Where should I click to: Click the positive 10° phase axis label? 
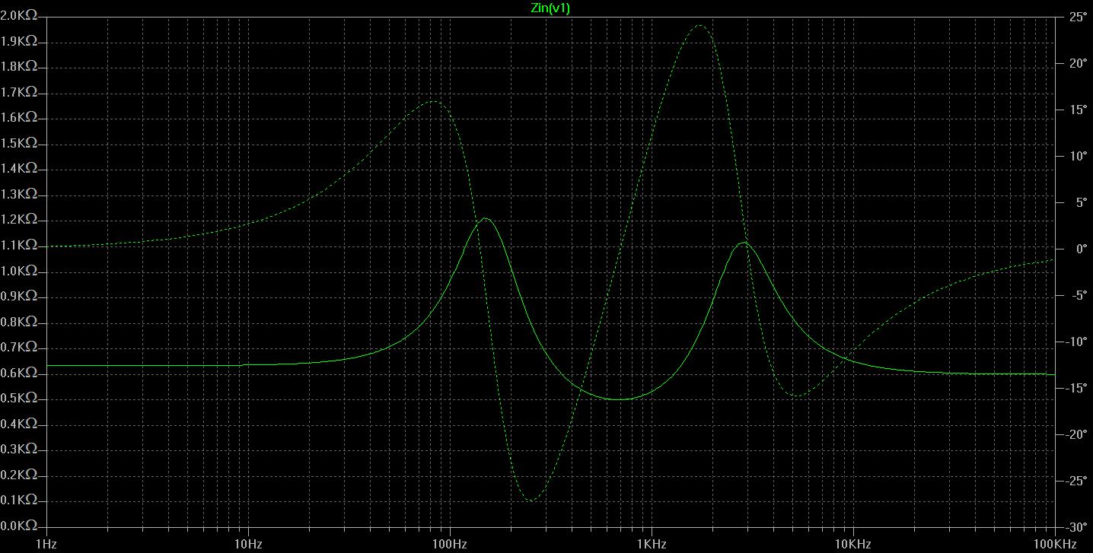point(1077,155)
